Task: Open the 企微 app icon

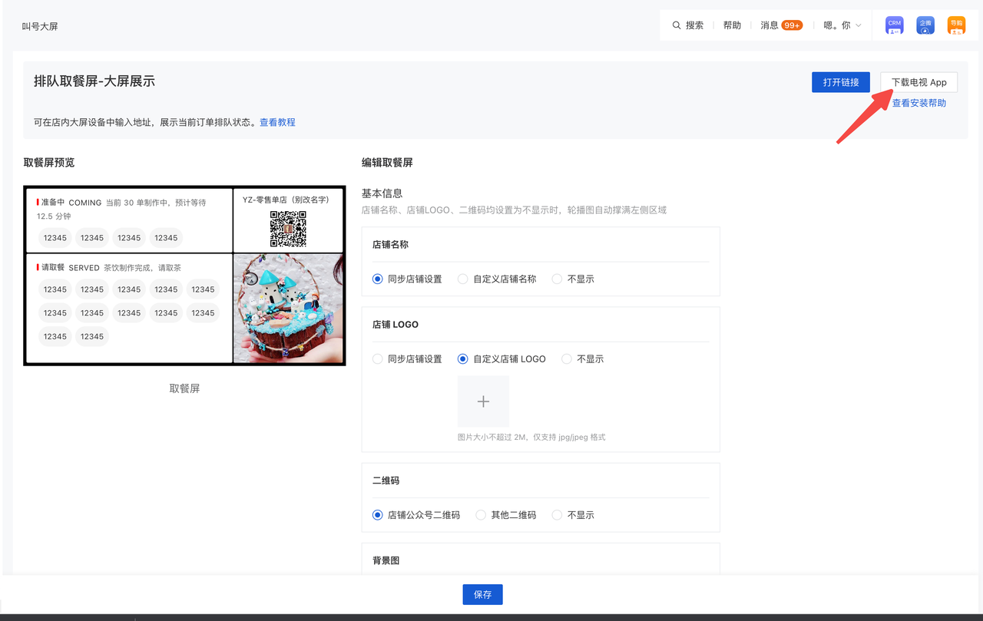Action: point(925,25)
